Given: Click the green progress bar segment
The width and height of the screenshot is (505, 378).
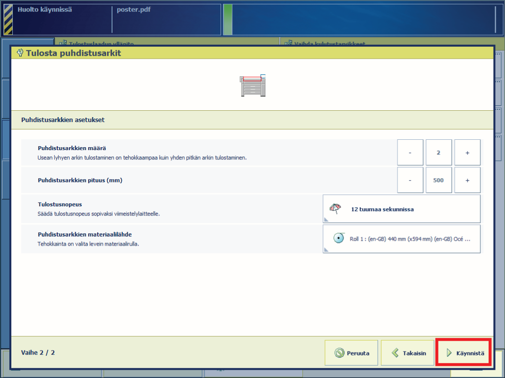Looking at the screenshot, I should tap(228, 19).
